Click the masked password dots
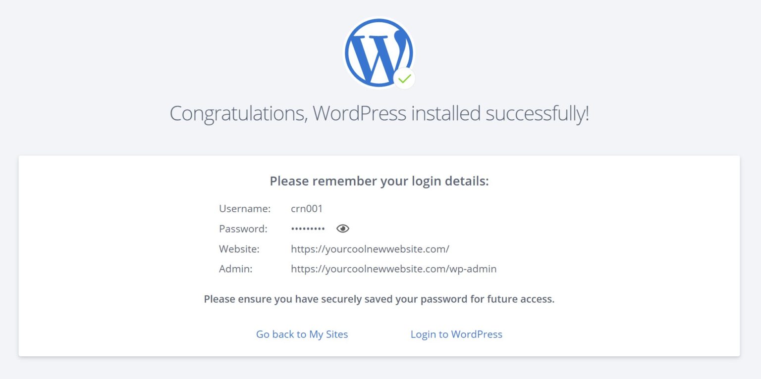This screenshot has width=761, height=379. pyautogui.click(x=308, y=228)
